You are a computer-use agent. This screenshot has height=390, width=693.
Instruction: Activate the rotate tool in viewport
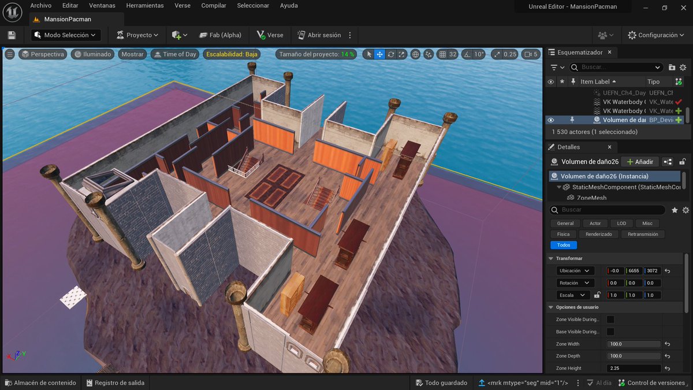391,54
